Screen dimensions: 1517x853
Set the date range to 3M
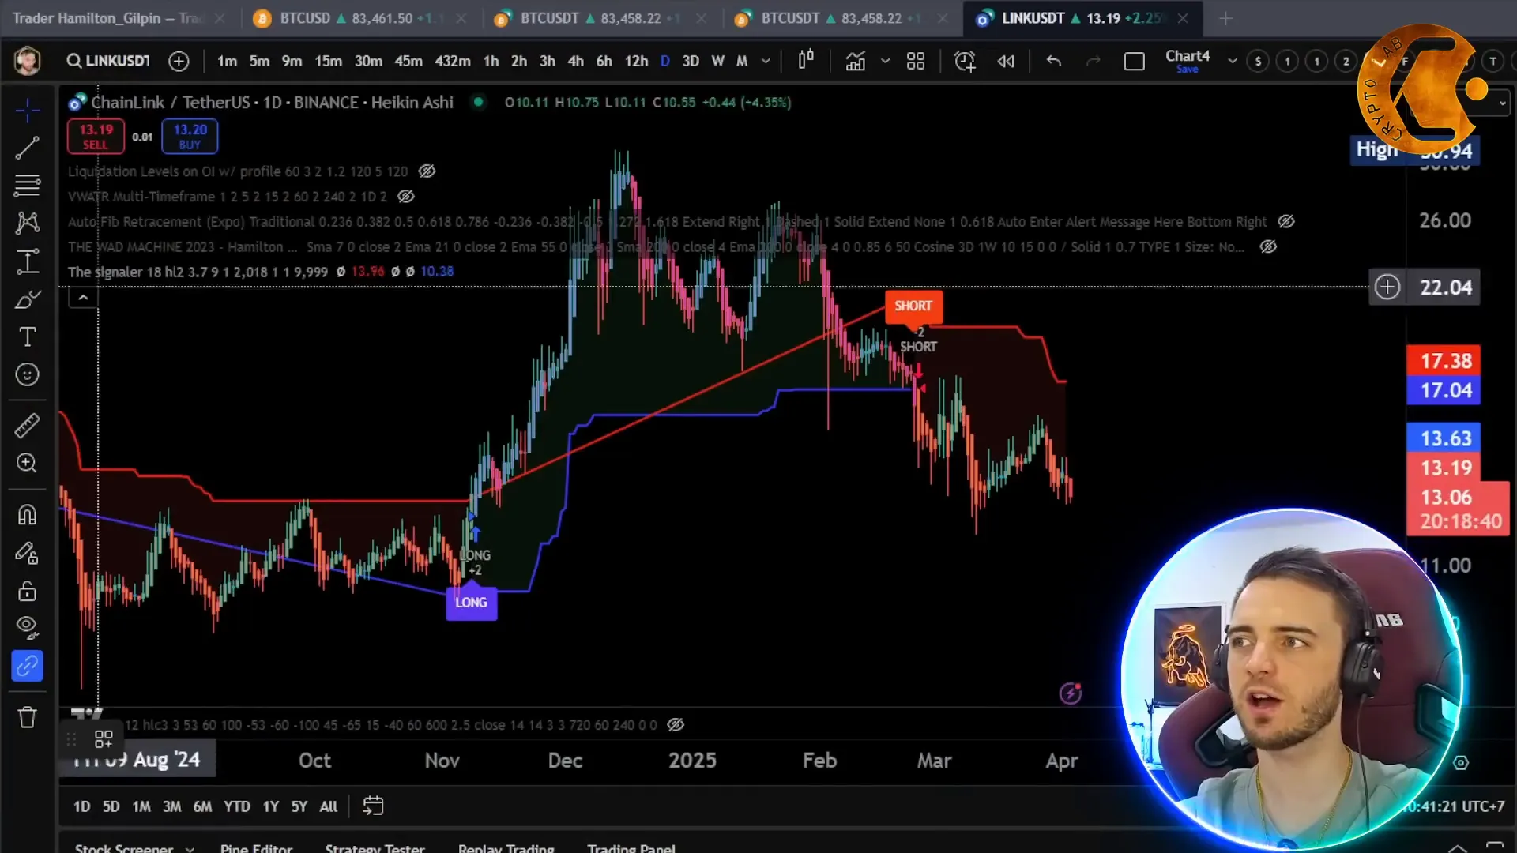click(x=171, y=806)
